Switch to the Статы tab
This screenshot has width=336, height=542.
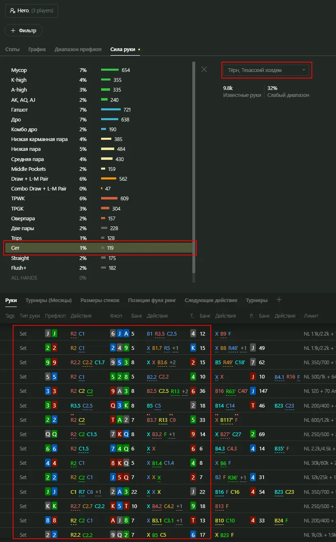pyautogui.click(x=12, y=49)
